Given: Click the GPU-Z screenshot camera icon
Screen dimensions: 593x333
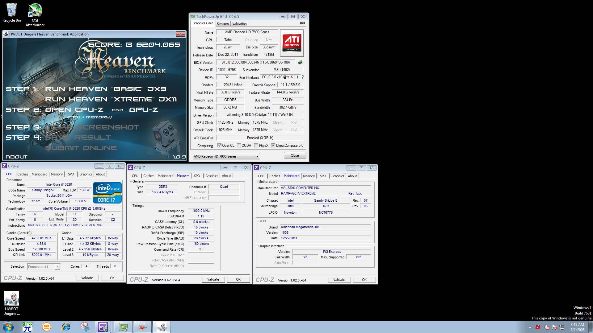Looking at the screenshot, I should [x=303, y=23].
